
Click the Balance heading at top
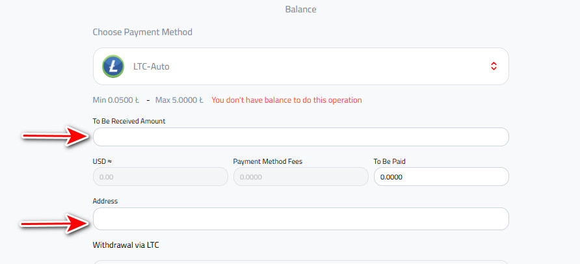300,9
